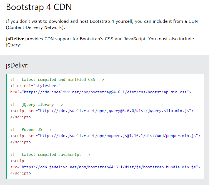
Task: Click the 'Popper JS' comment line
Action: [x=31, y=129]
